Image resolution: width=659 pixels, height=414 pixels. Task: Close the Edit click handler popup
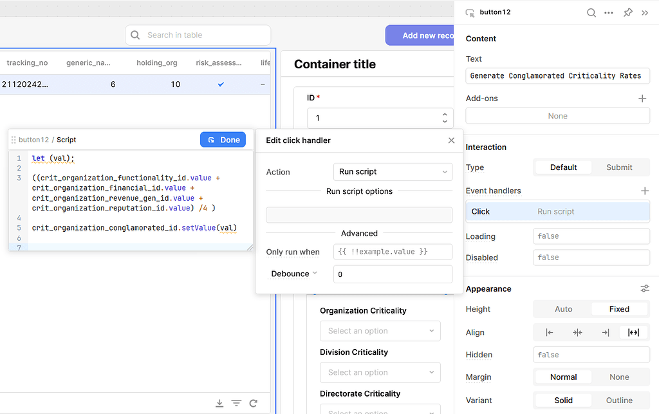[451, 140]
